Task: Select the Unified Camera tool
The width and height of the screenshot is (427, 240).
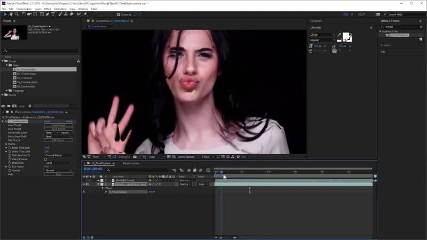Action: click(29, 14)
